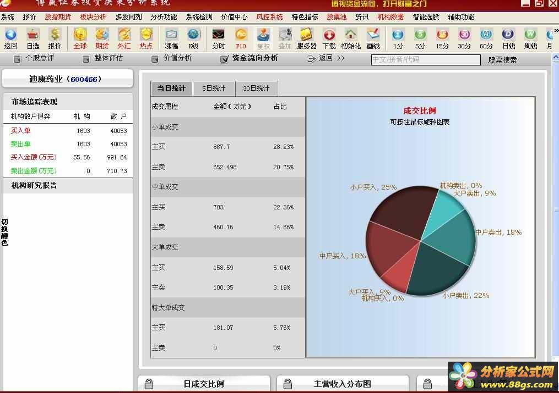Open the 热点 hot spots icon
The width and height of the screenshot is (559, 393).
coord(146,39)
